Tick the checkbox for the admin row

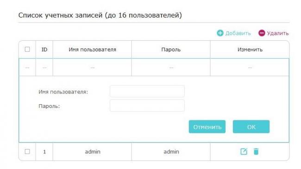click(27, 151)
